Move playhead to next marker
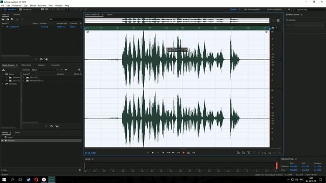This screenshot has width=326, height=183. pyautogui.click(x=178, y=152)
